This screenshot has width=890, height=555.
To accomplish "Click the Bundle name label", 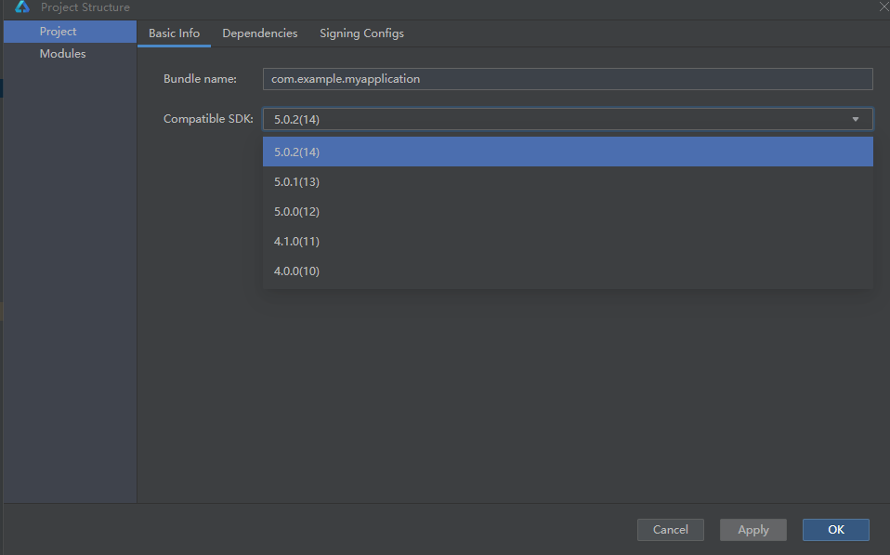I will (200, 79).
